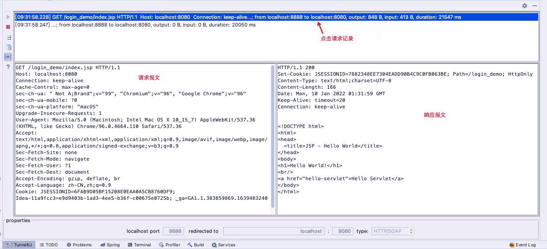Open the Event Log tab

pyautogui.click(x=522, y=245)
